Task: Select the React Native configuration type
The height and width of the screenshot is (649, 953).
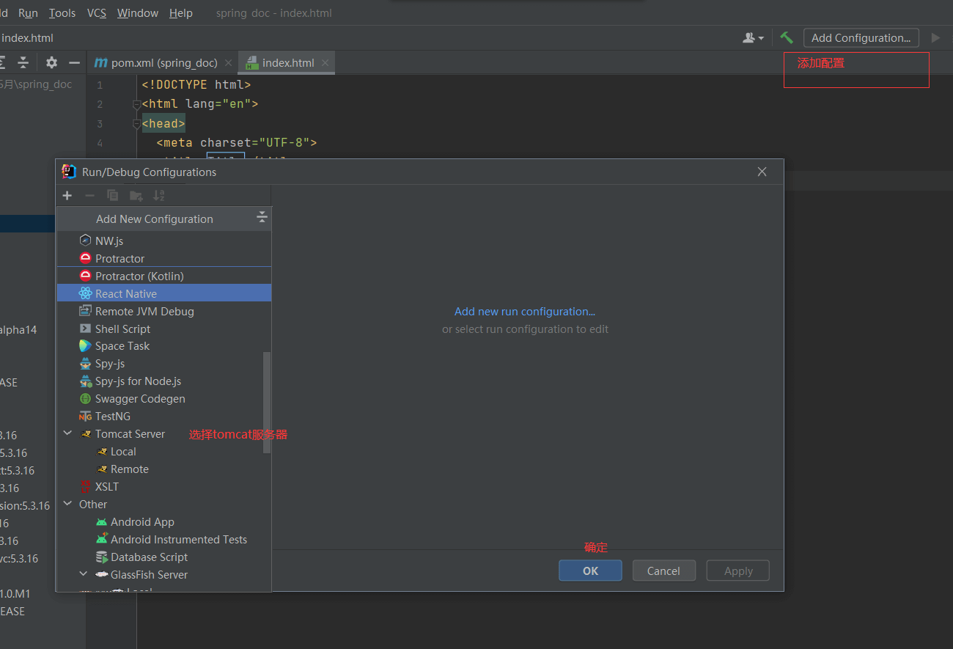Action: click(x=164, y=293)
